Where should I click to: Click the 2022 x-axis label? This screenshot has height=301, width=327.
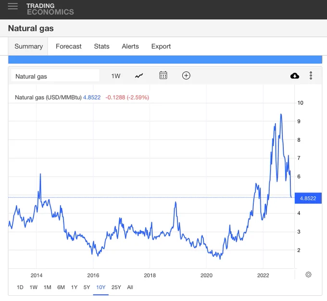pyautogui.click(x=263, y=276)
